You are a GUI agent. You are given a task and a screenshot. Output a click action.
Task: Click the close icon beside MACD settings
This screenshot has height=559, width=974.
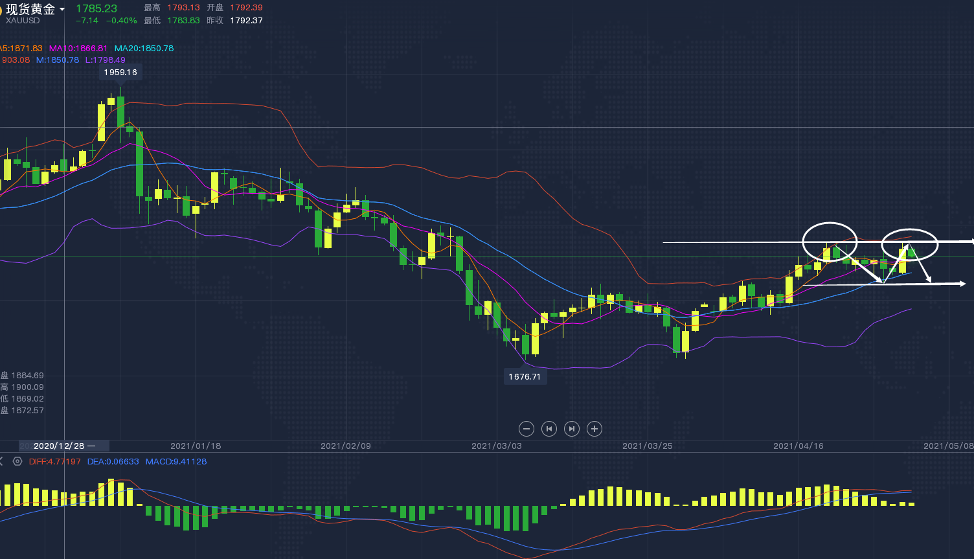[2, 462]
